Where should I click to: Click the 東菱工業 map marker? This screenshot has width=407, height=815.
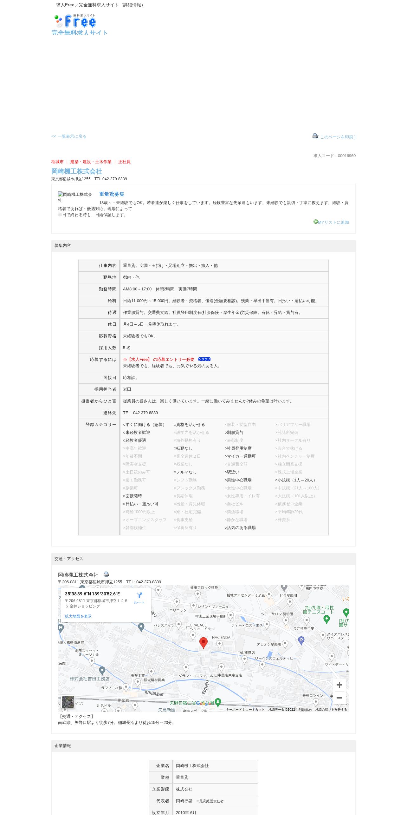pos(138,682)
